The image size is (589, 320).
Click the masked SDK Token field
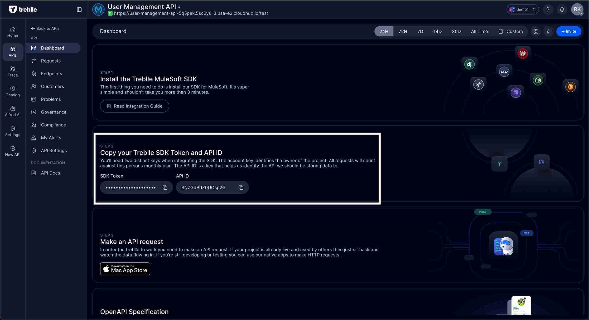point(136,188)
